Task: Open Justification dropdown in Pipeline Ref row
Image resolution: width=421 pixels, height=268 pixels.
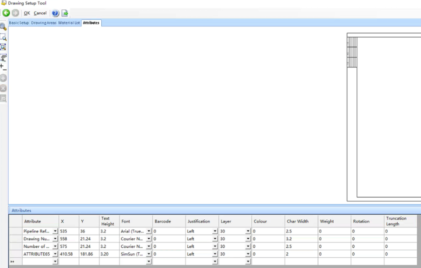Action: (215, 231)
